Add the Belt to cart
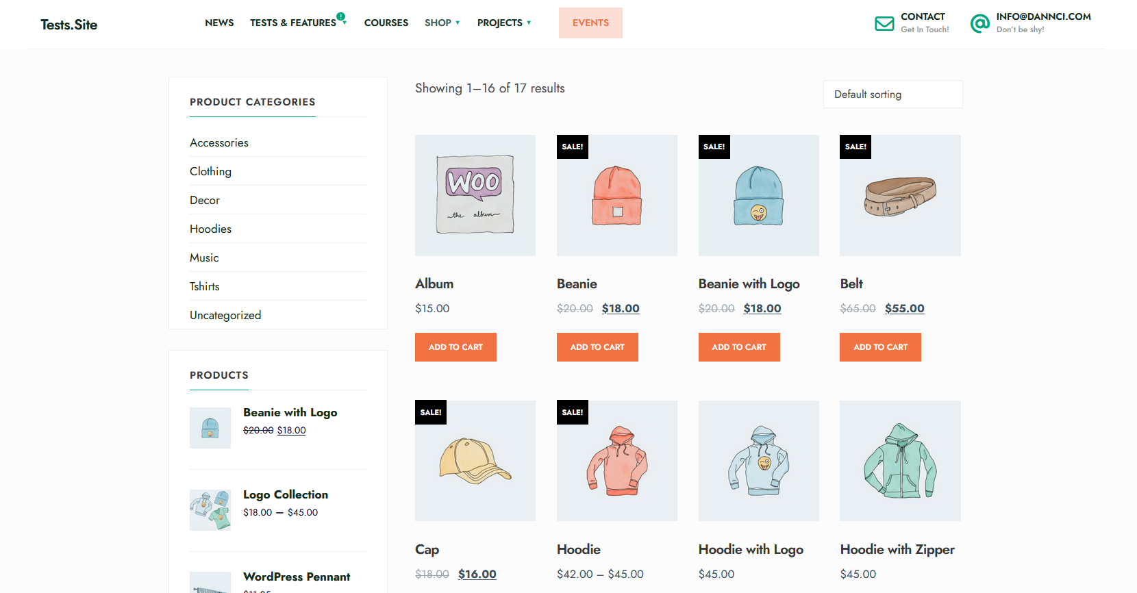Viewport: 1137px width, 593px height. pos(880,347)
